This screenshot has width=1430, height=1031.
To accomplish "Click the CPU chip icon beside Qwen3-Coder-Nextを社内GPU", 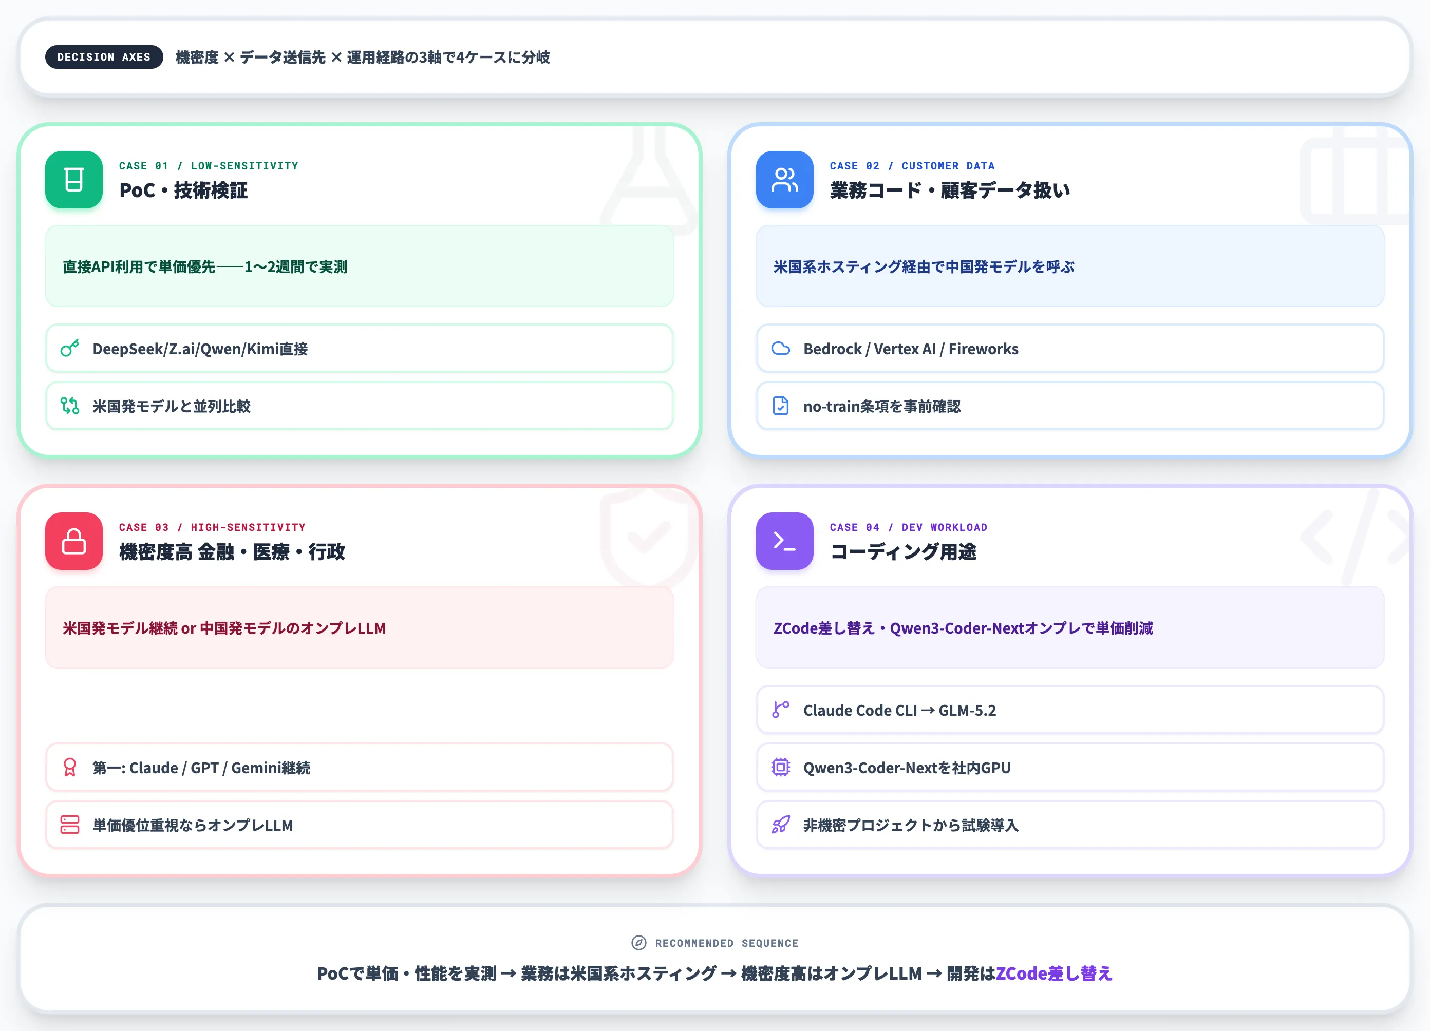I will pyautogui.click(x=781, y=768).
